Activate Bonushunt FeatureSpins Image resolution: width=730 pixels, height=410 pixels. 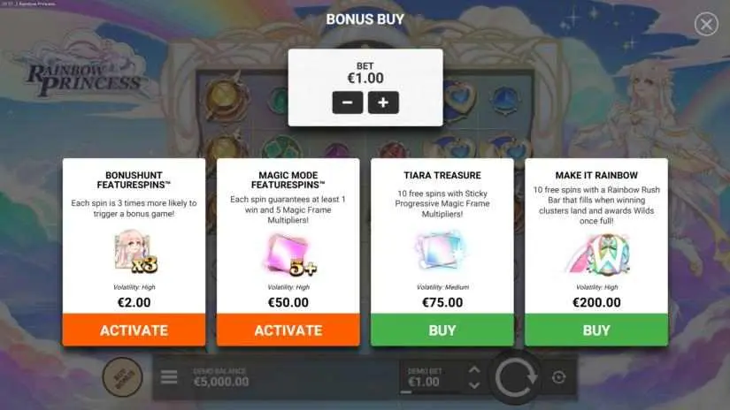[x=134, y=330]
